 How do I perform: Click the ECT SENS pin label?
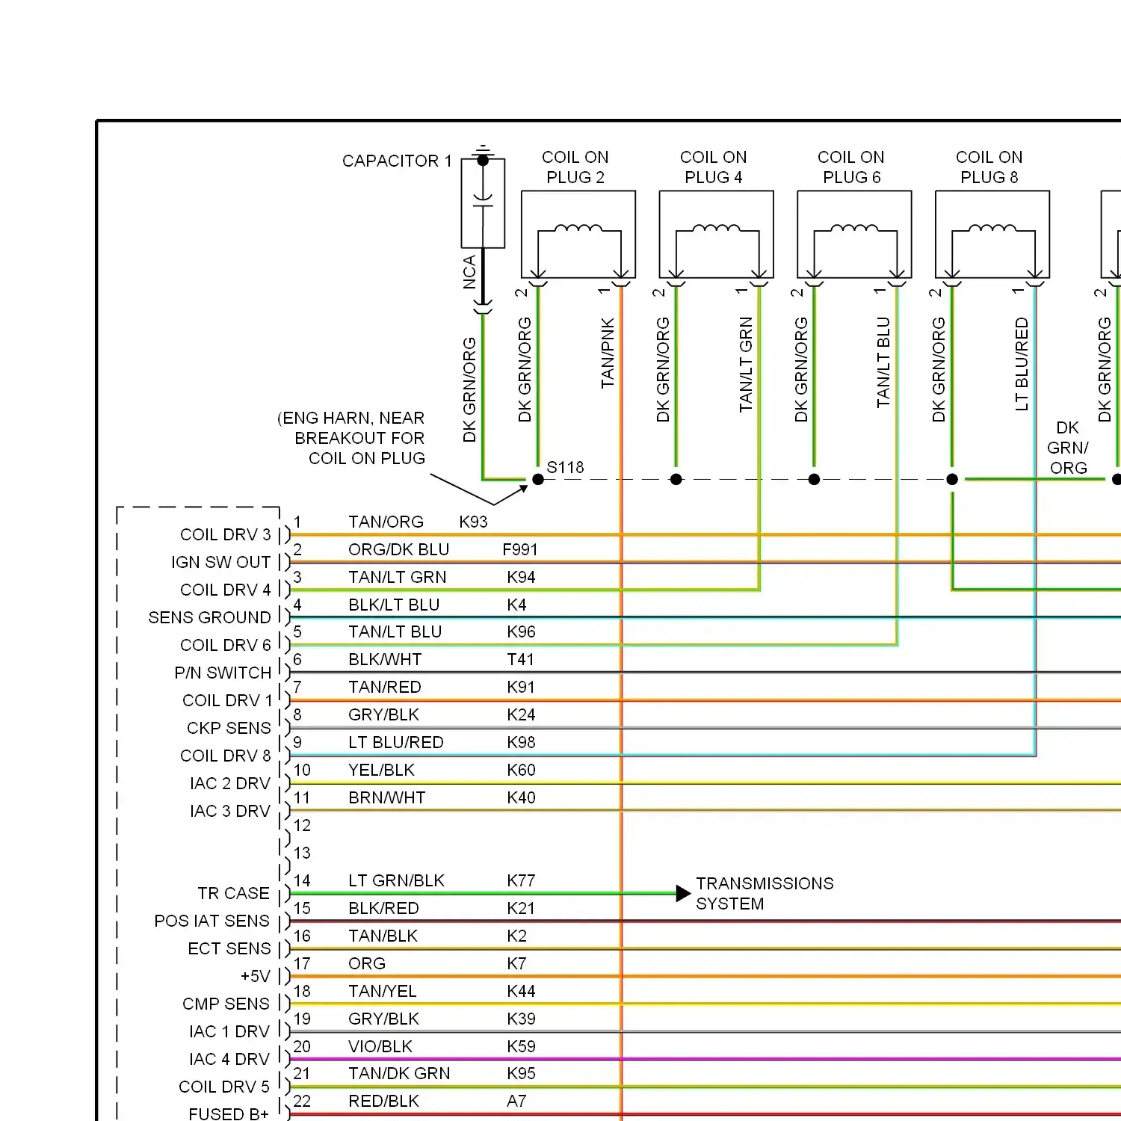tap(229, 948)
